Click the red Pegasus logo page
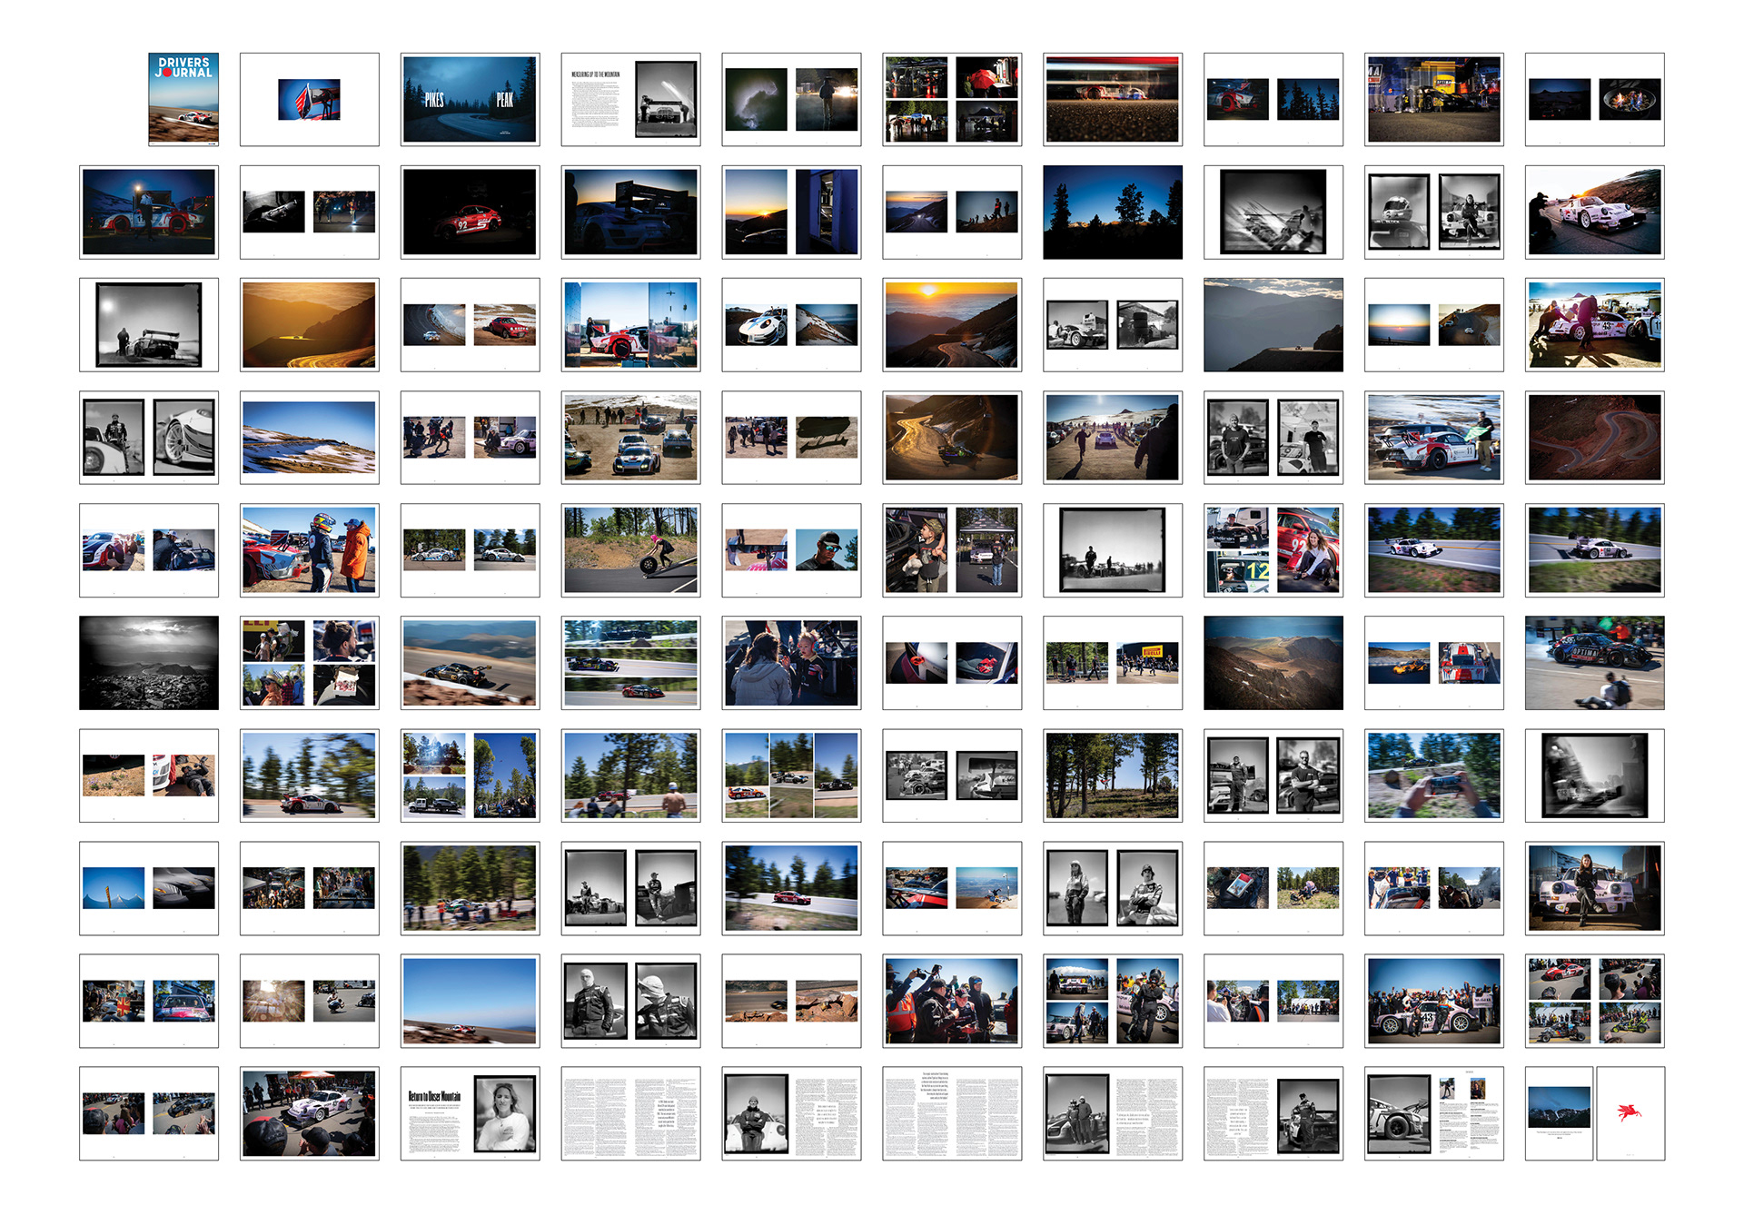This screenshot has height=1215, width=1744. coord(1630,1113)
